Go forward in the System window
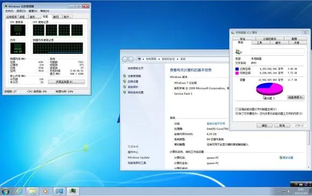Image resolution: width=312 pixels, height=196 pixels. tap(131, 59)
